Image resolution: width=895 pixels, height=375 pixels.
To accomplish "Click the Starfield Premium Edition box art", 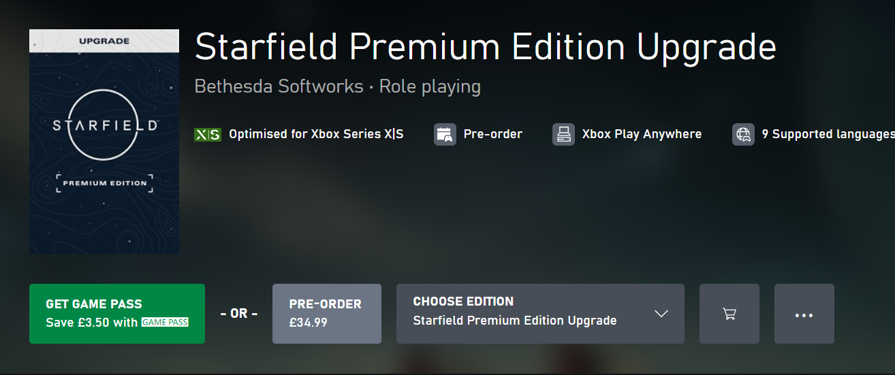I will 104,142.
